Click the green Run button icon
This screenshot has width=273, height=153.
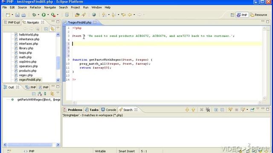tap(44, 15)
